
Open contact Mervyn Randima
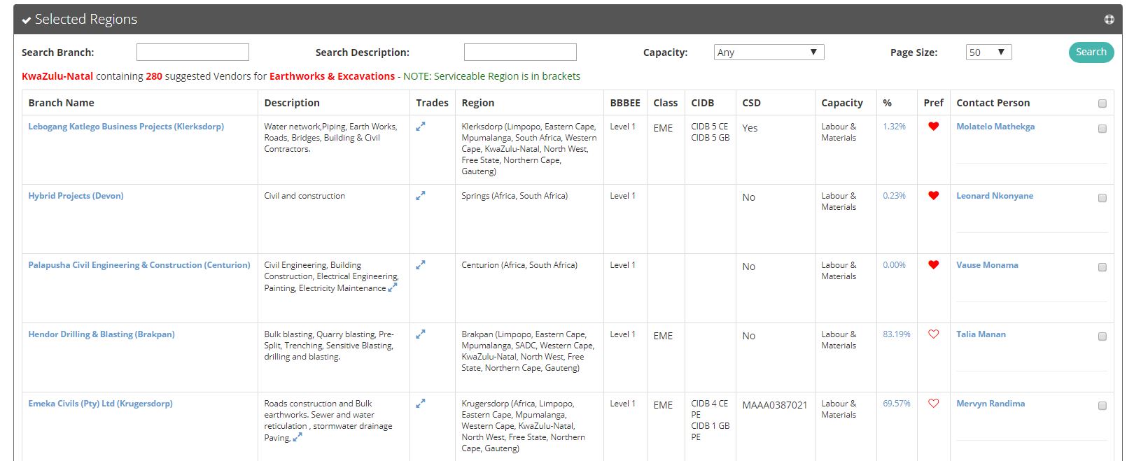pyautogui.click(x=990, y=404)
